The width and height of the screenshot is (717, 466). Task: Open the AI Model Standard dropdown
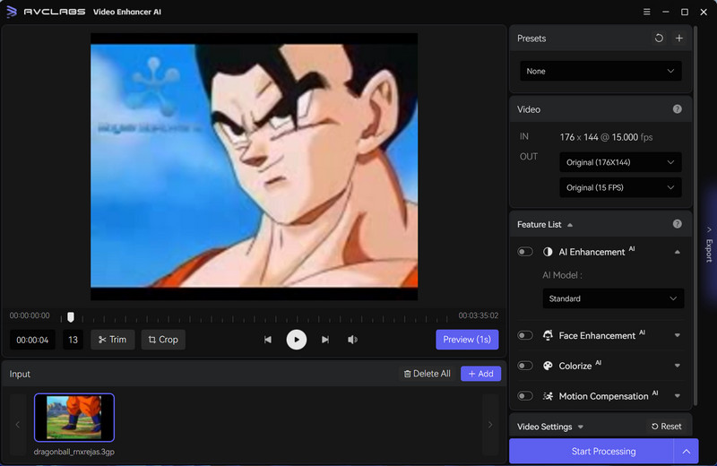pyautogui.click(x=613, y=298)
